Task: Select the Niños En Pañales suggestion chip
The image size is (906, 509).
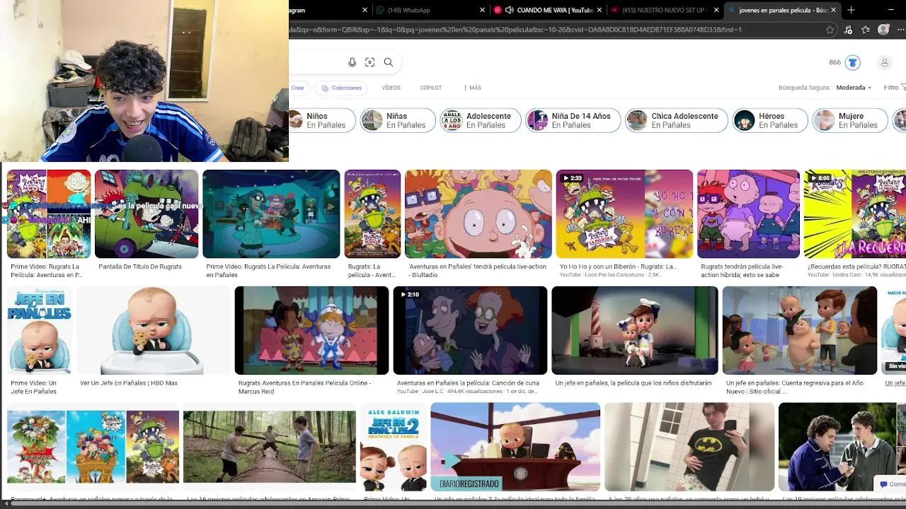Action: 322,120
